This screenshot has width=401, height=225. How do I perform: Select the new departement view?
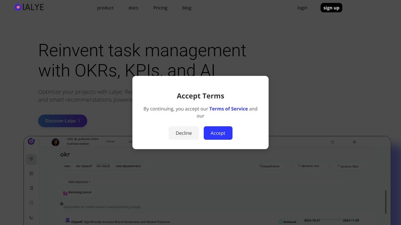pyautogui.click(x=128, y=166)
